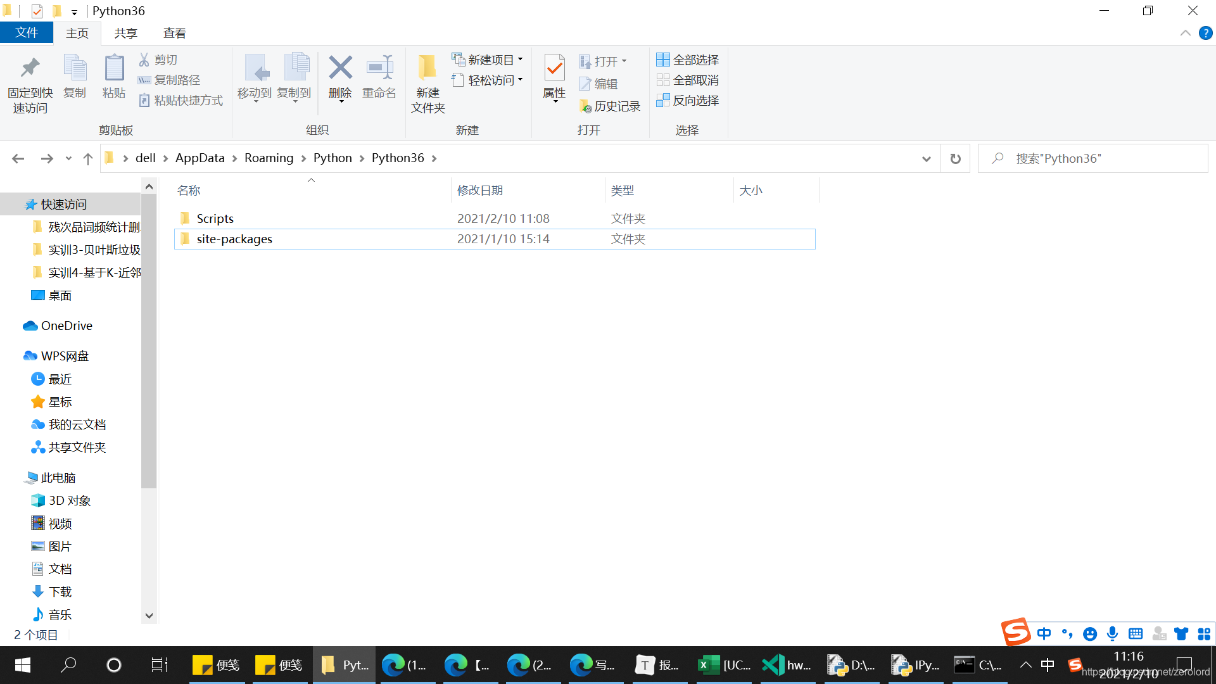
Task: Click History (历史记录) in ribbon
Action: [609, 106]
